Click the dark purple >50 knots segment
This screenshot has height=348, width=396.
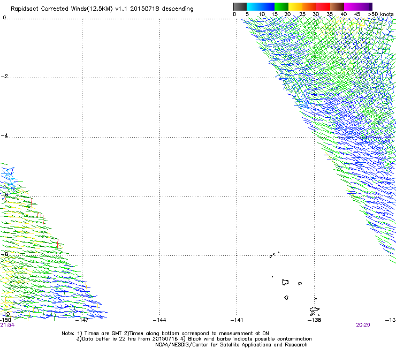click(x=370, y=6)
